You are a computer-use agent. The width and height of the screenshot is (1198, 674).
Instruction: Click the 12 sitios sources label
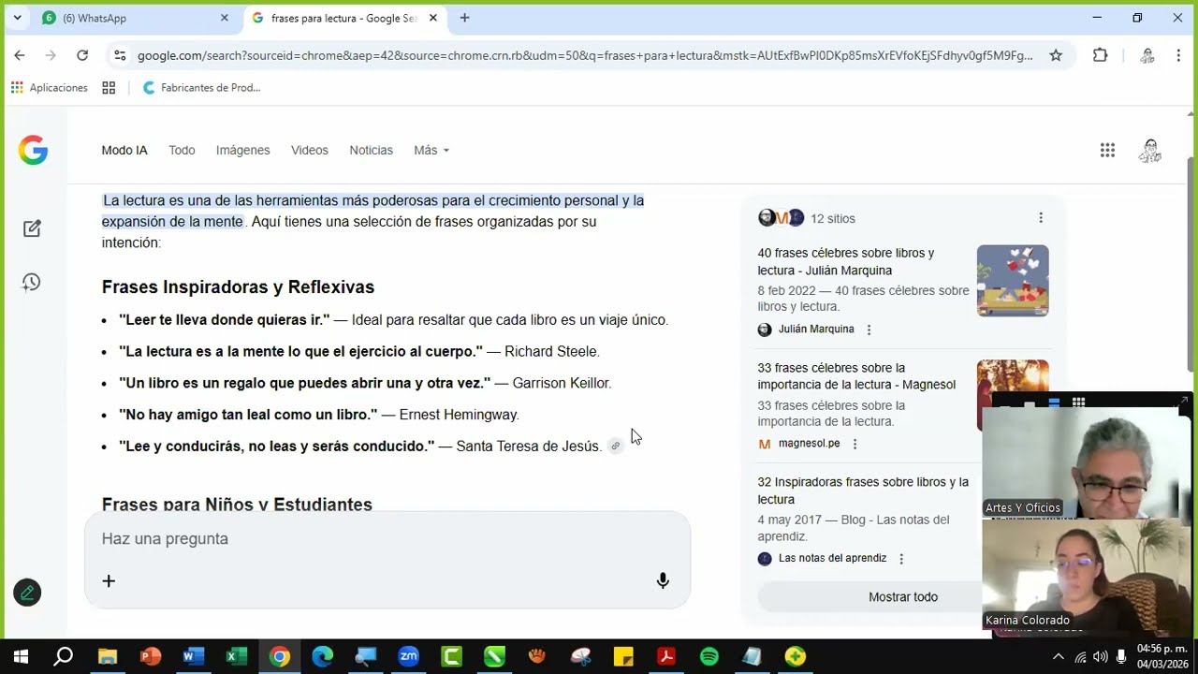833,218
